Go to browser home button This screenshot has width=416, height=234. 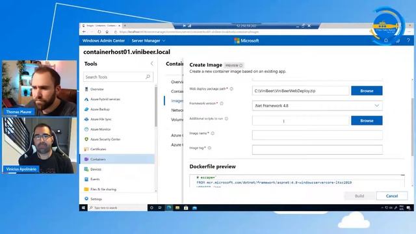[x=107, y=32]
